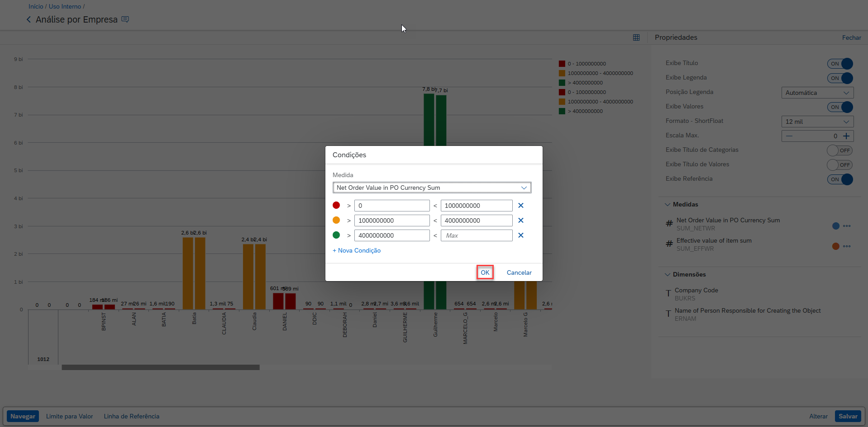
Task: Collapse the Medidas section
Action: [668, 205]
